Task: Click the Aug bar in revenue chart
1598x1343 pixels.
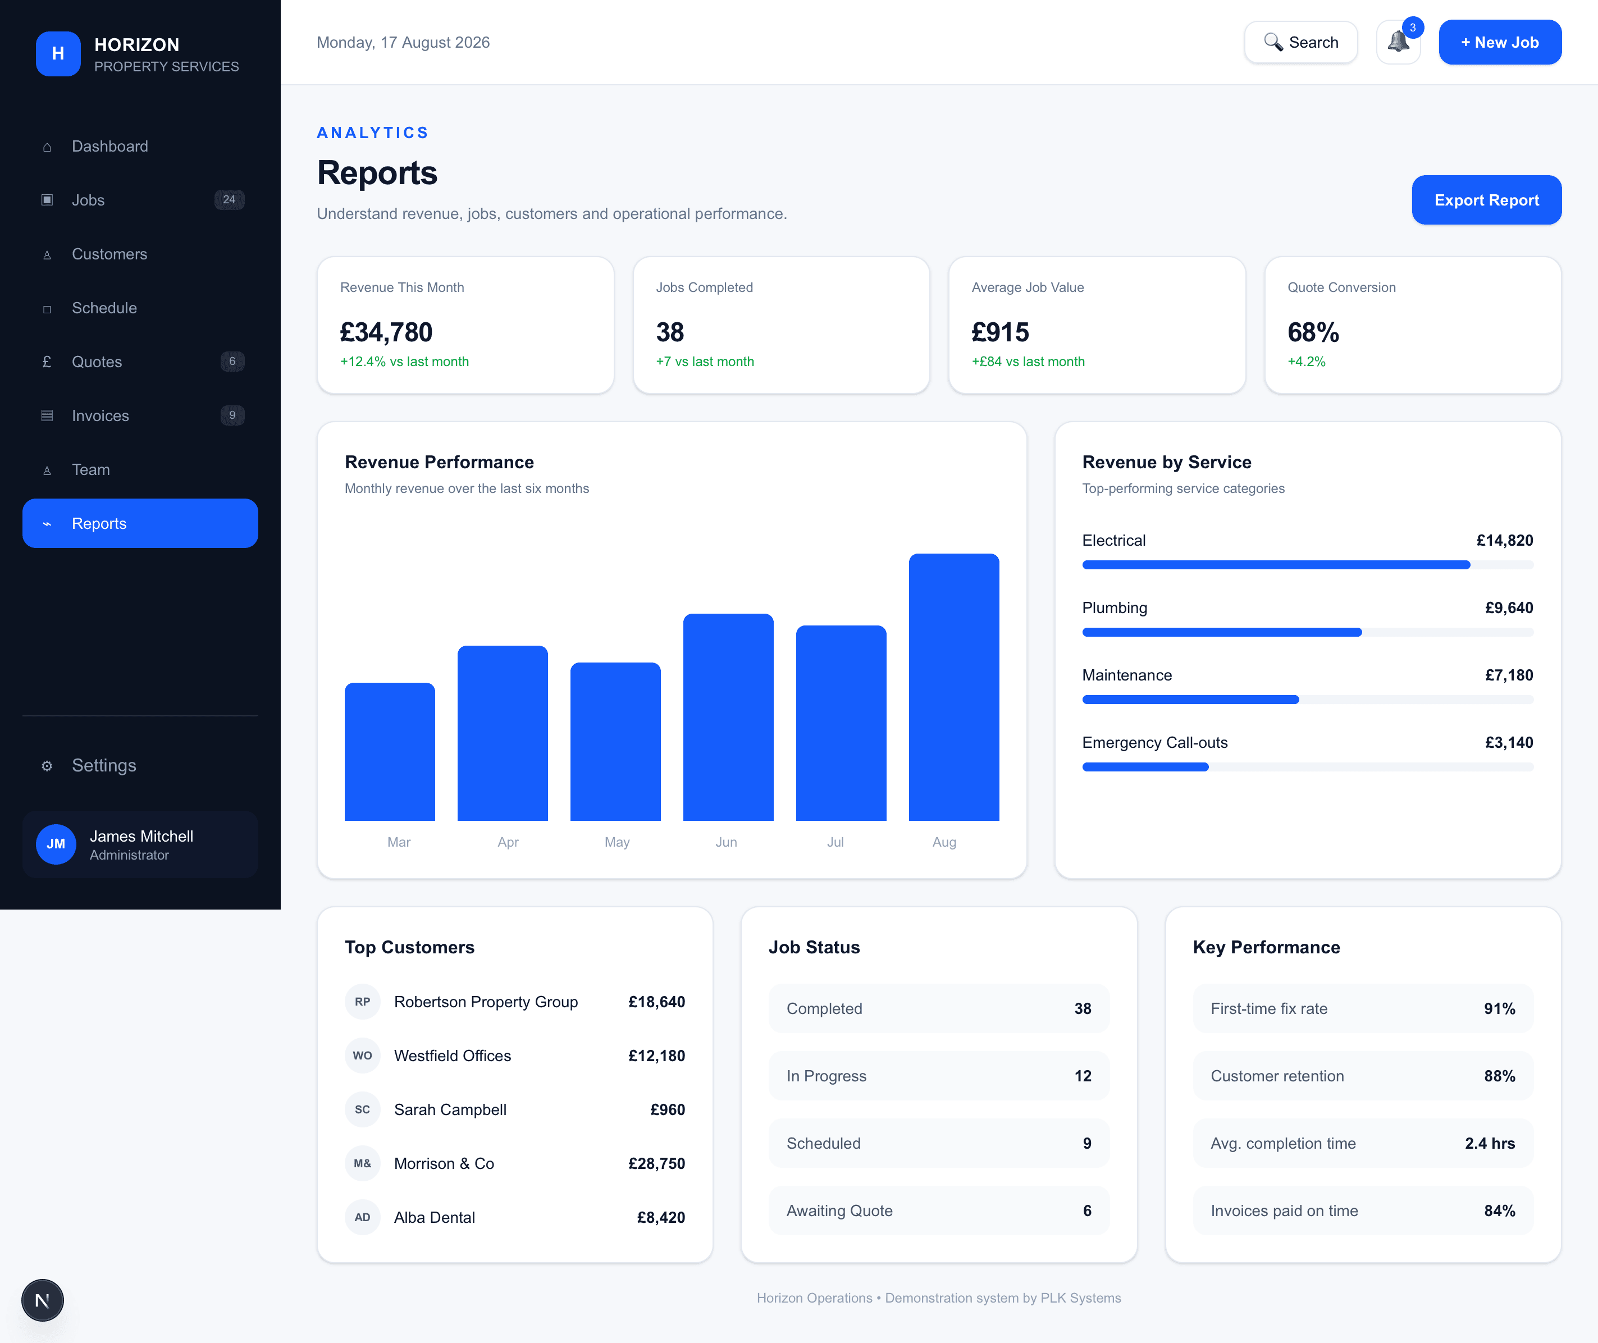Action: tap(954, 687)
